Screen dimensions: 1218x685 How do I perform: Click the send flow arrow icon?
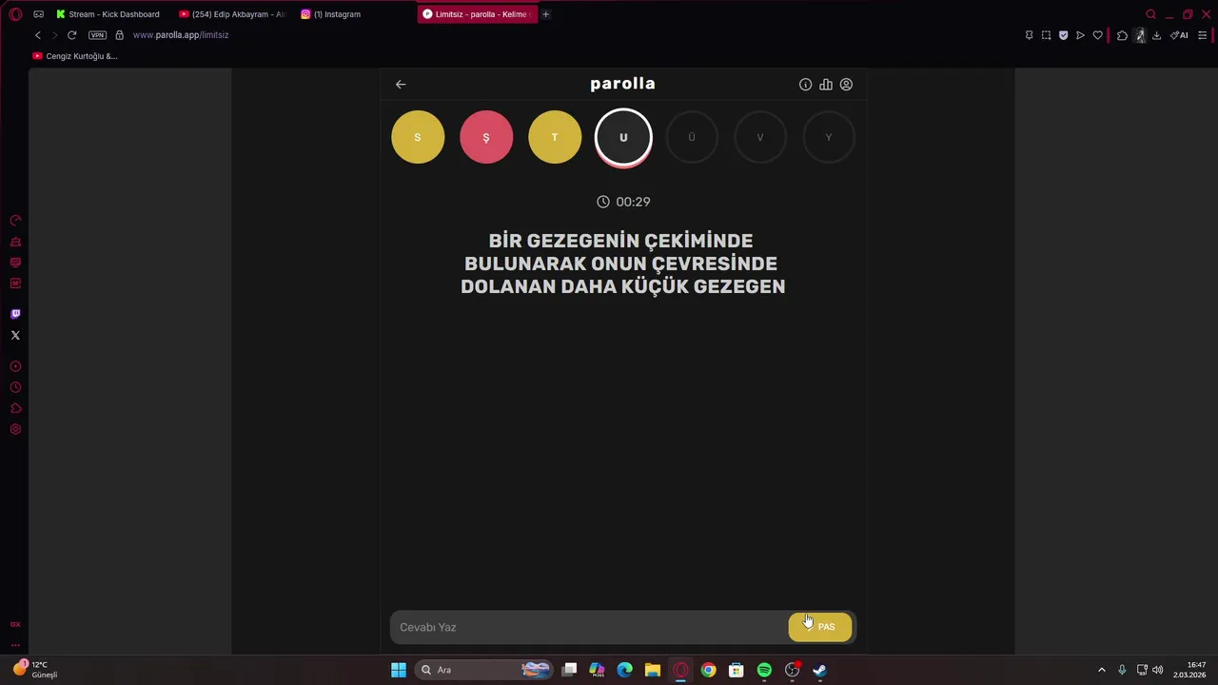coord(1080,35)
